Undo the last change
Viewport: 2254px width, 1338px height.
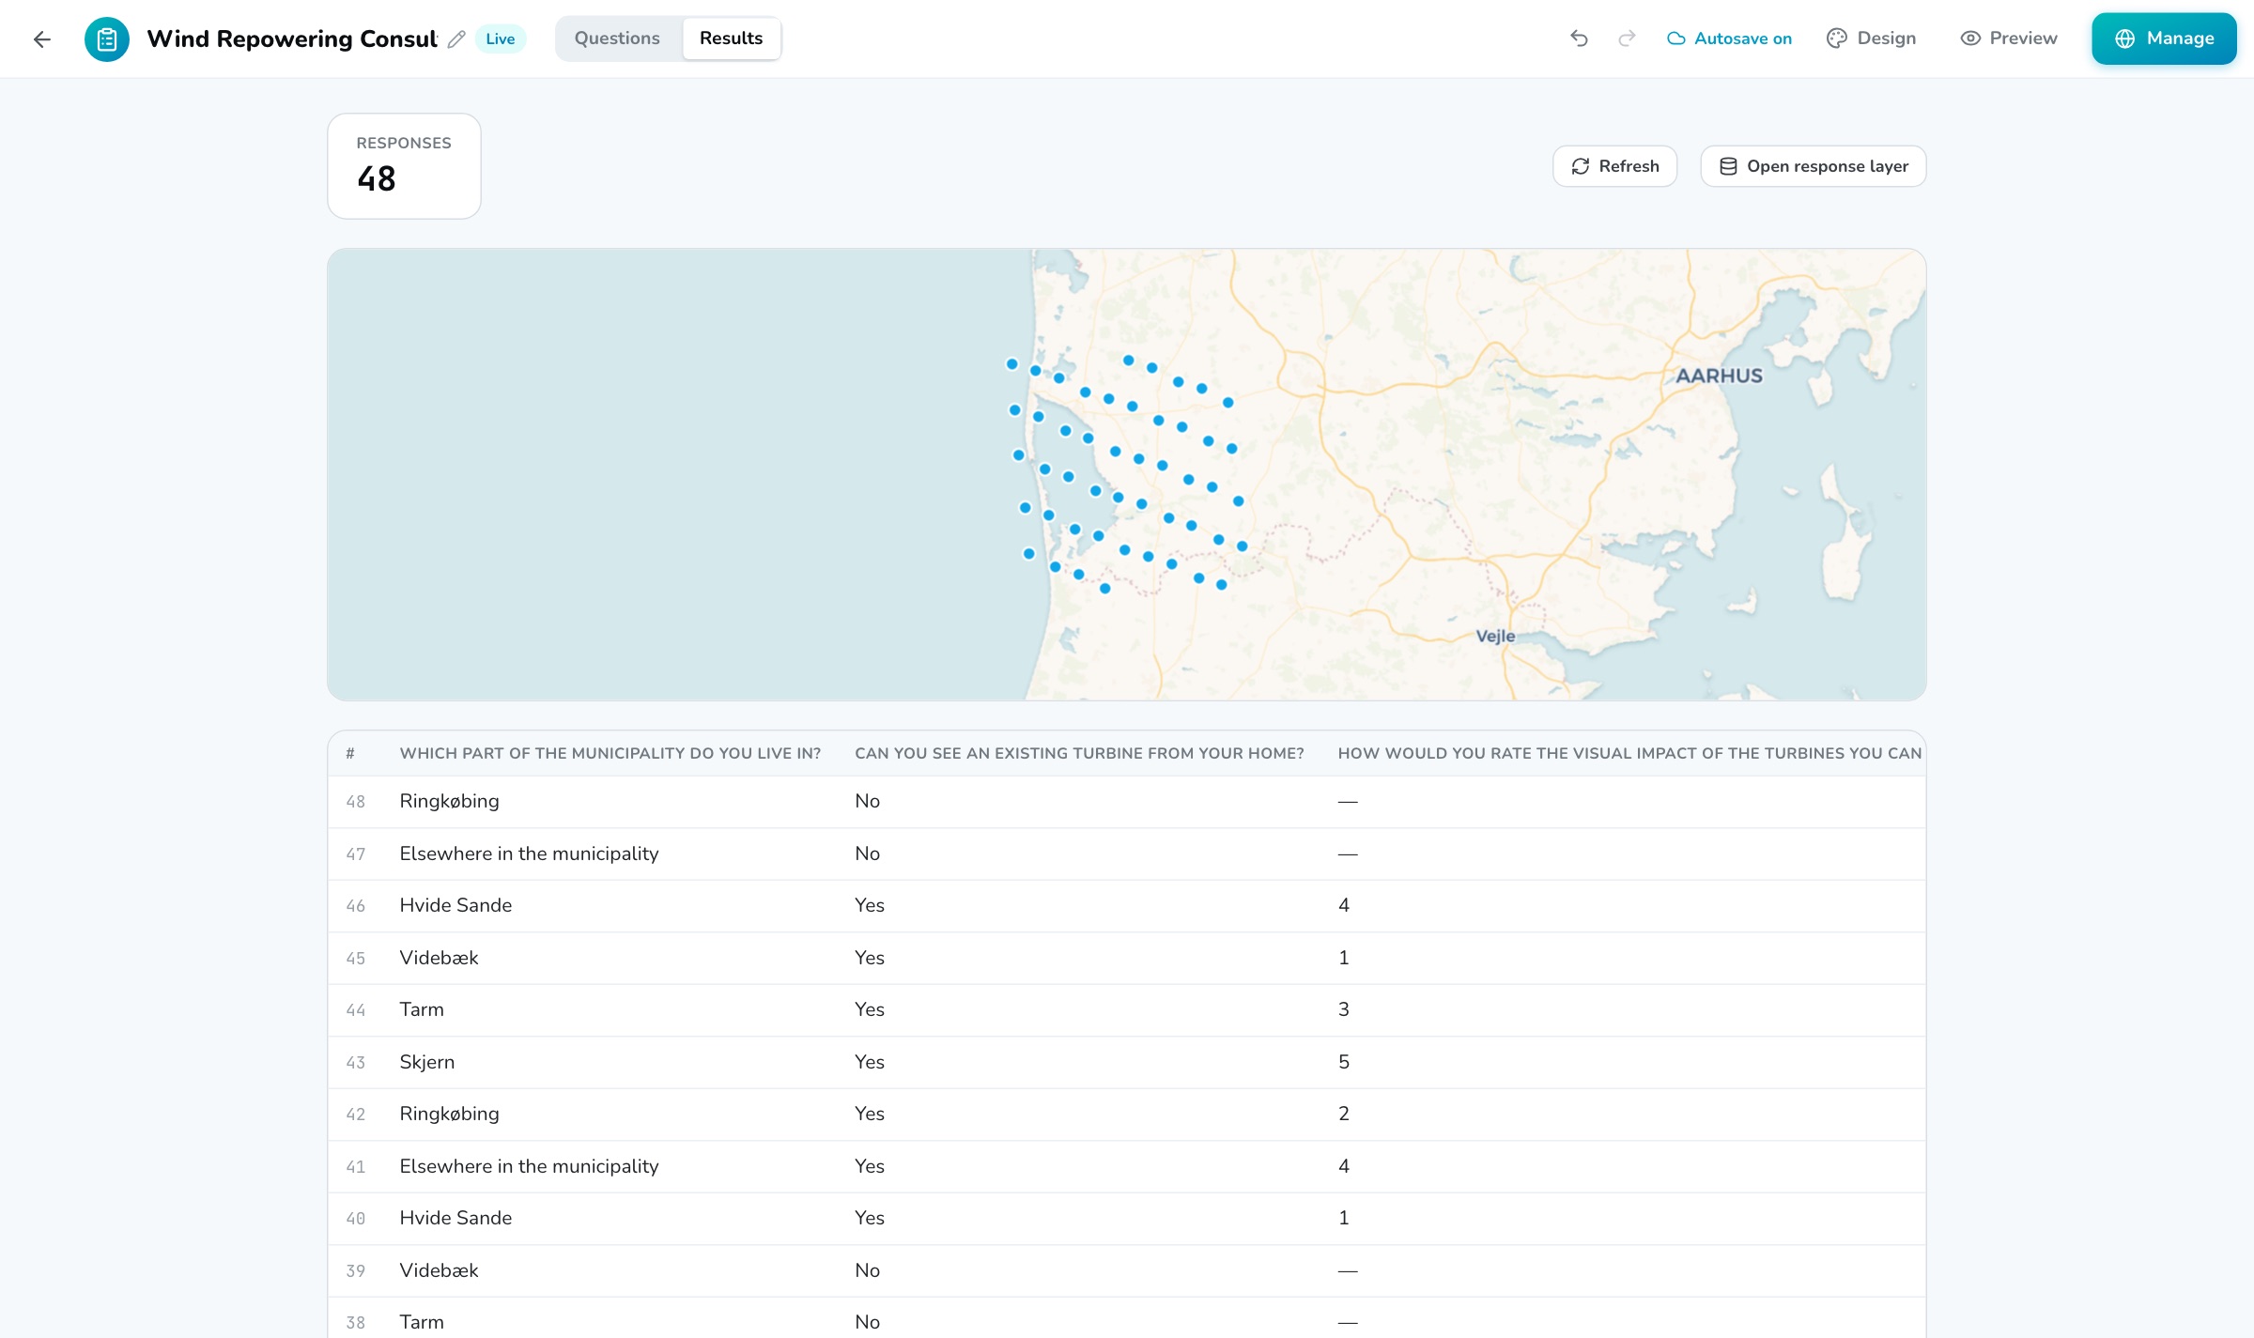[x=1579, y=38]
